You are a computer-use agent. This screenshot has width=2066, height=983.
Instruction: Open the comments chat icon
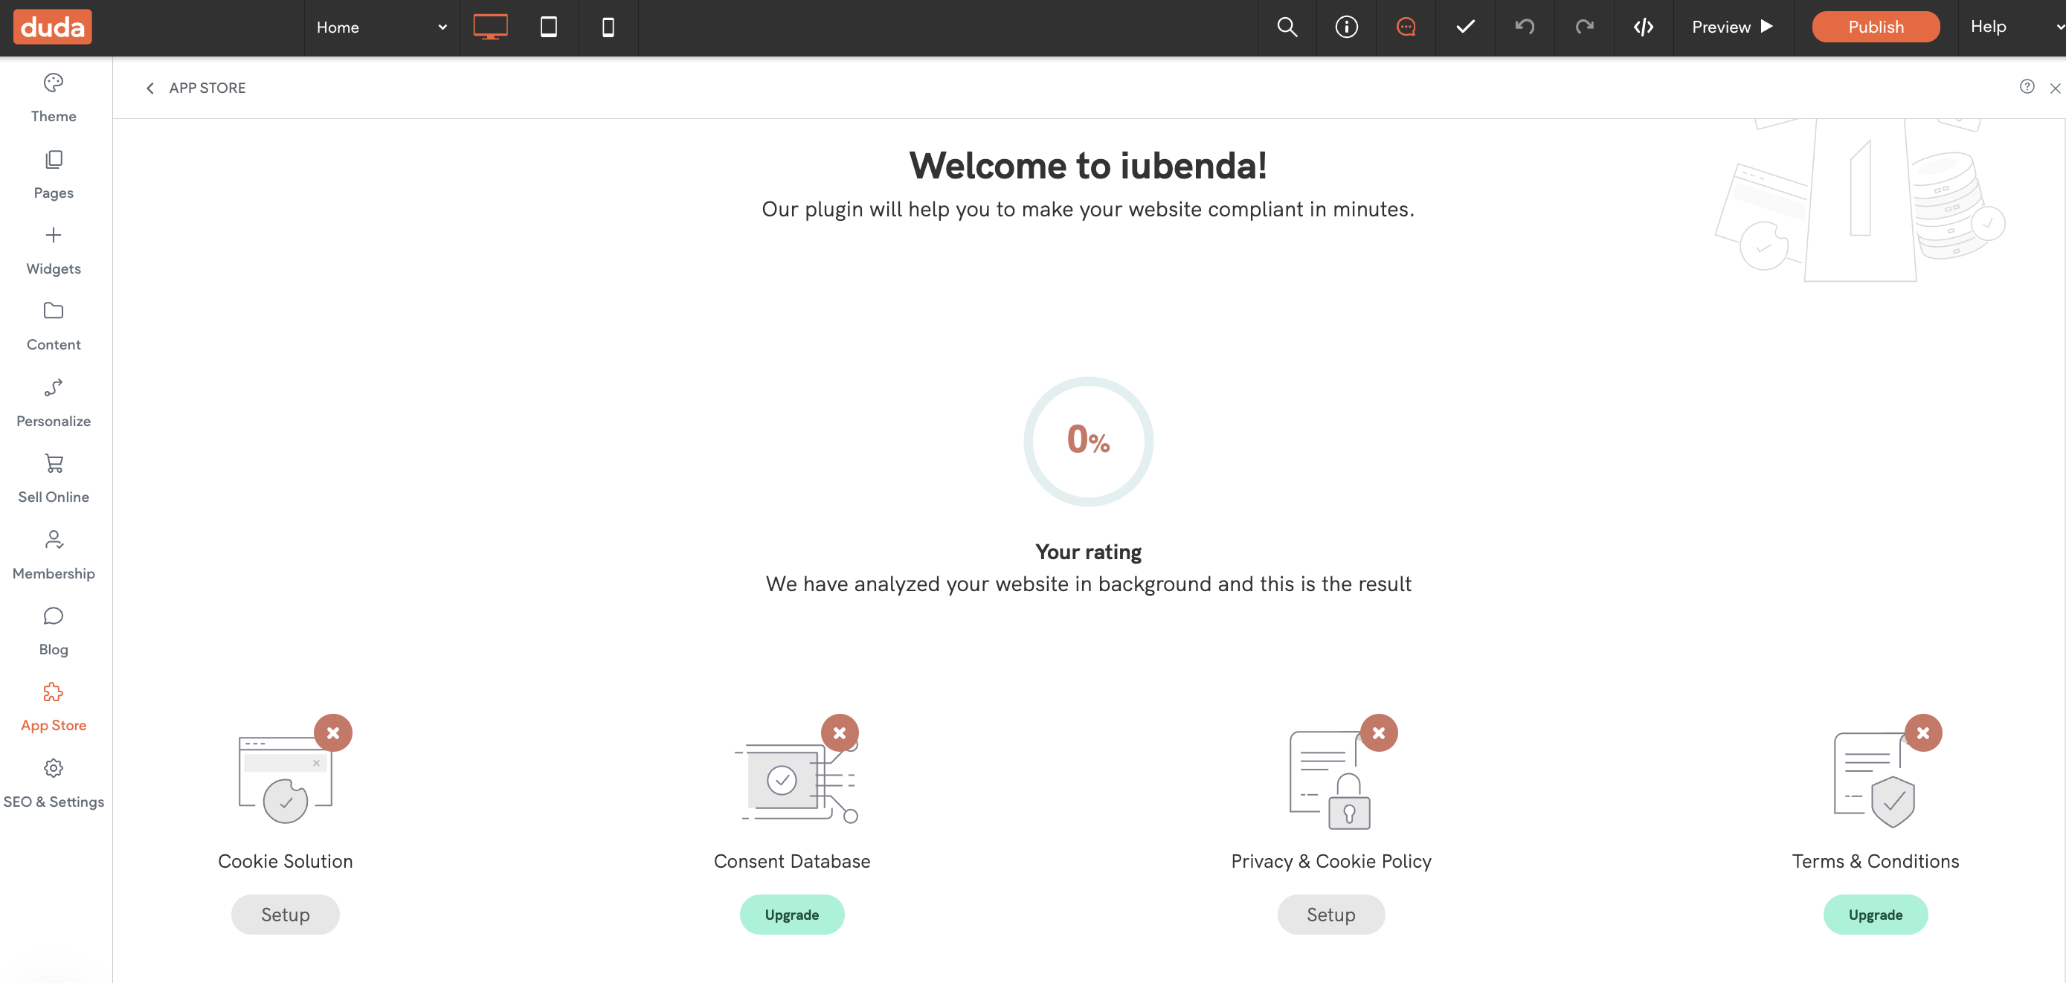[x=1405, y=28]
